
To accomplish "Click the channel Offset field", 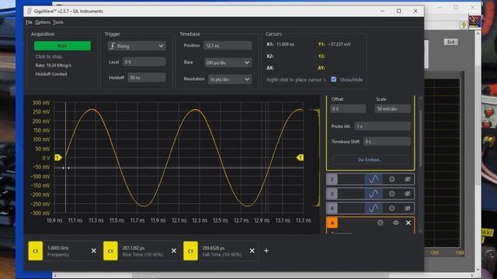I will point(348,108).
